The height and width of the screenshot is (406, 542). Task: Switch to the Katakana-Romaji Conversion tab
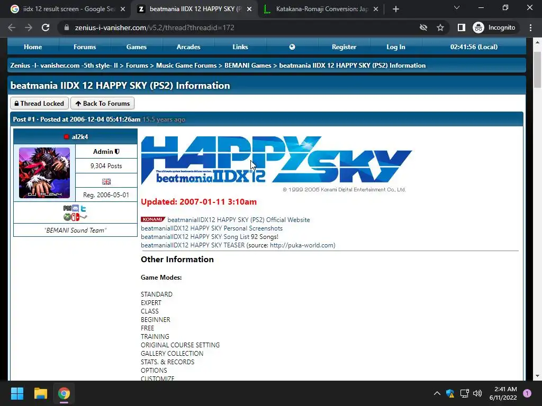pos(320,10)
